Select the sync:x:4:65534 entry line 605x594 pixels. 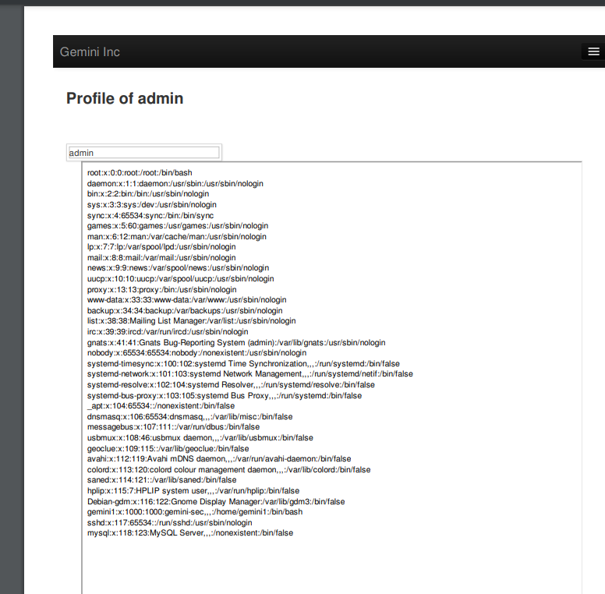(150, 215)
